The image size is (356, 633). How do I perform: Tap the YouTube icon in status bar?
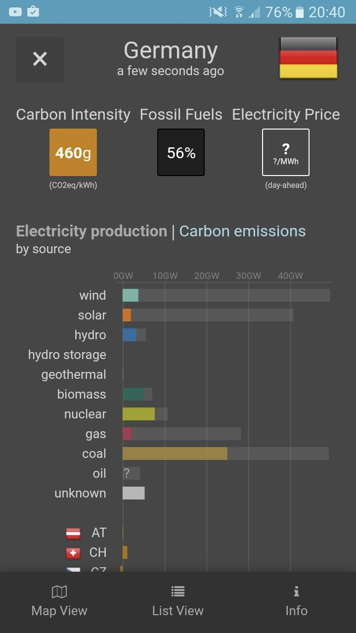click(x=15, y=11)
